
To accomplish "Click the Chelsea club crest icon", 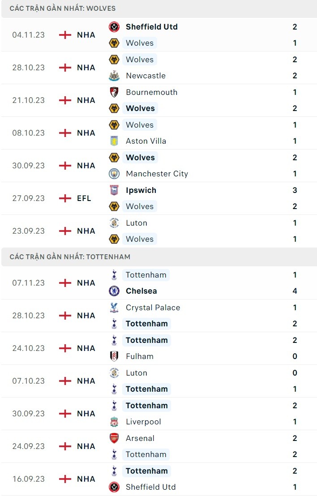I will pos(114,291).
